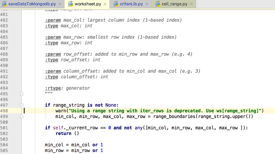The image size is (275, 154).
Task: Click the warn function call on line 498
Action: pyautogui.click(x=61, y=111)
